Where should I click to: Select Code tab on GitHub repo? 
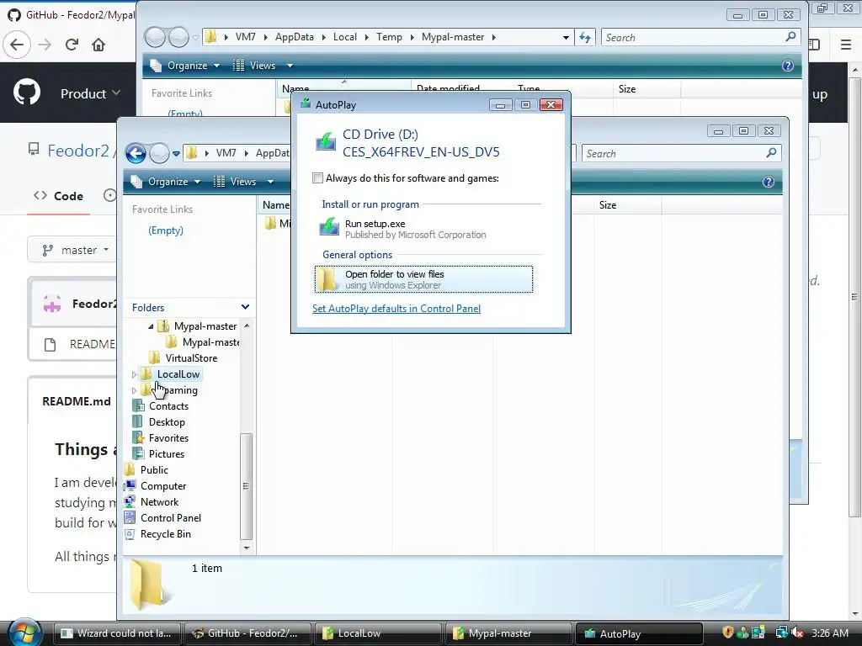[x=58, y=196]
